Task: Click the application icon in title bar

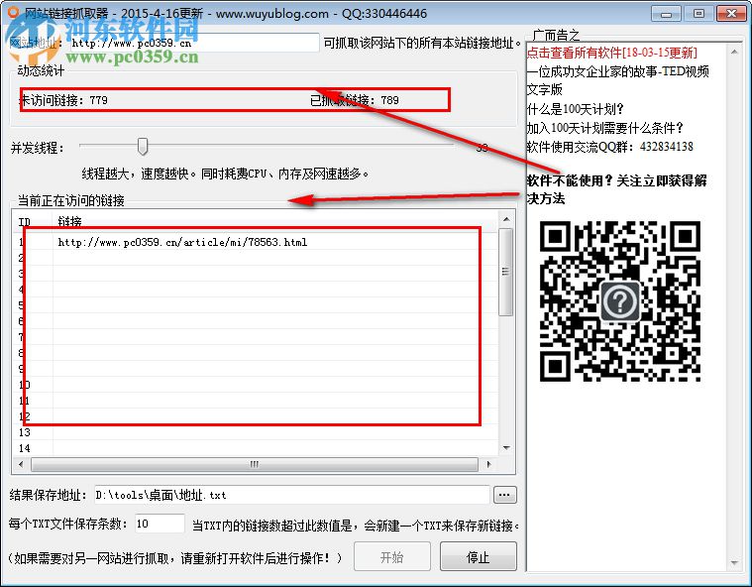Action: click(x=14, y=13)
